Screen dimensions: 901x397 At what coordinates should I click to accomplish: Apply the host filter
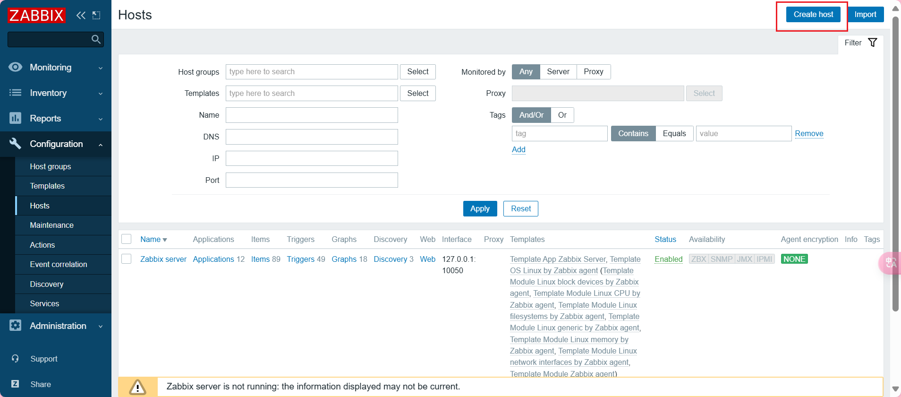point(480,209)
